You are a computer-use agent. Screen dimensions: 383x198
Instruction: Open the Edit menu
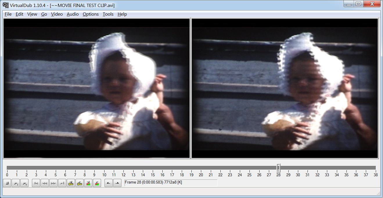19,14
